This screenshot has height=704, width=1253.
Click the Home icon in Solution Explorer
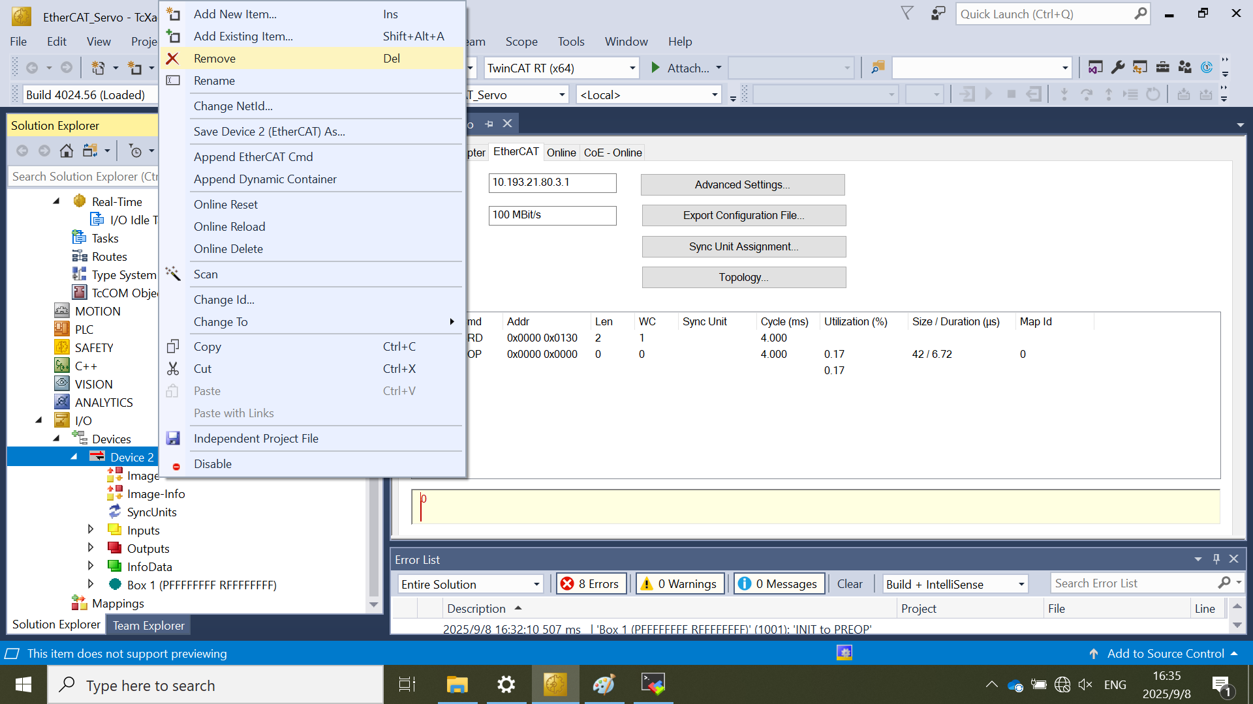tap(66, 151)
